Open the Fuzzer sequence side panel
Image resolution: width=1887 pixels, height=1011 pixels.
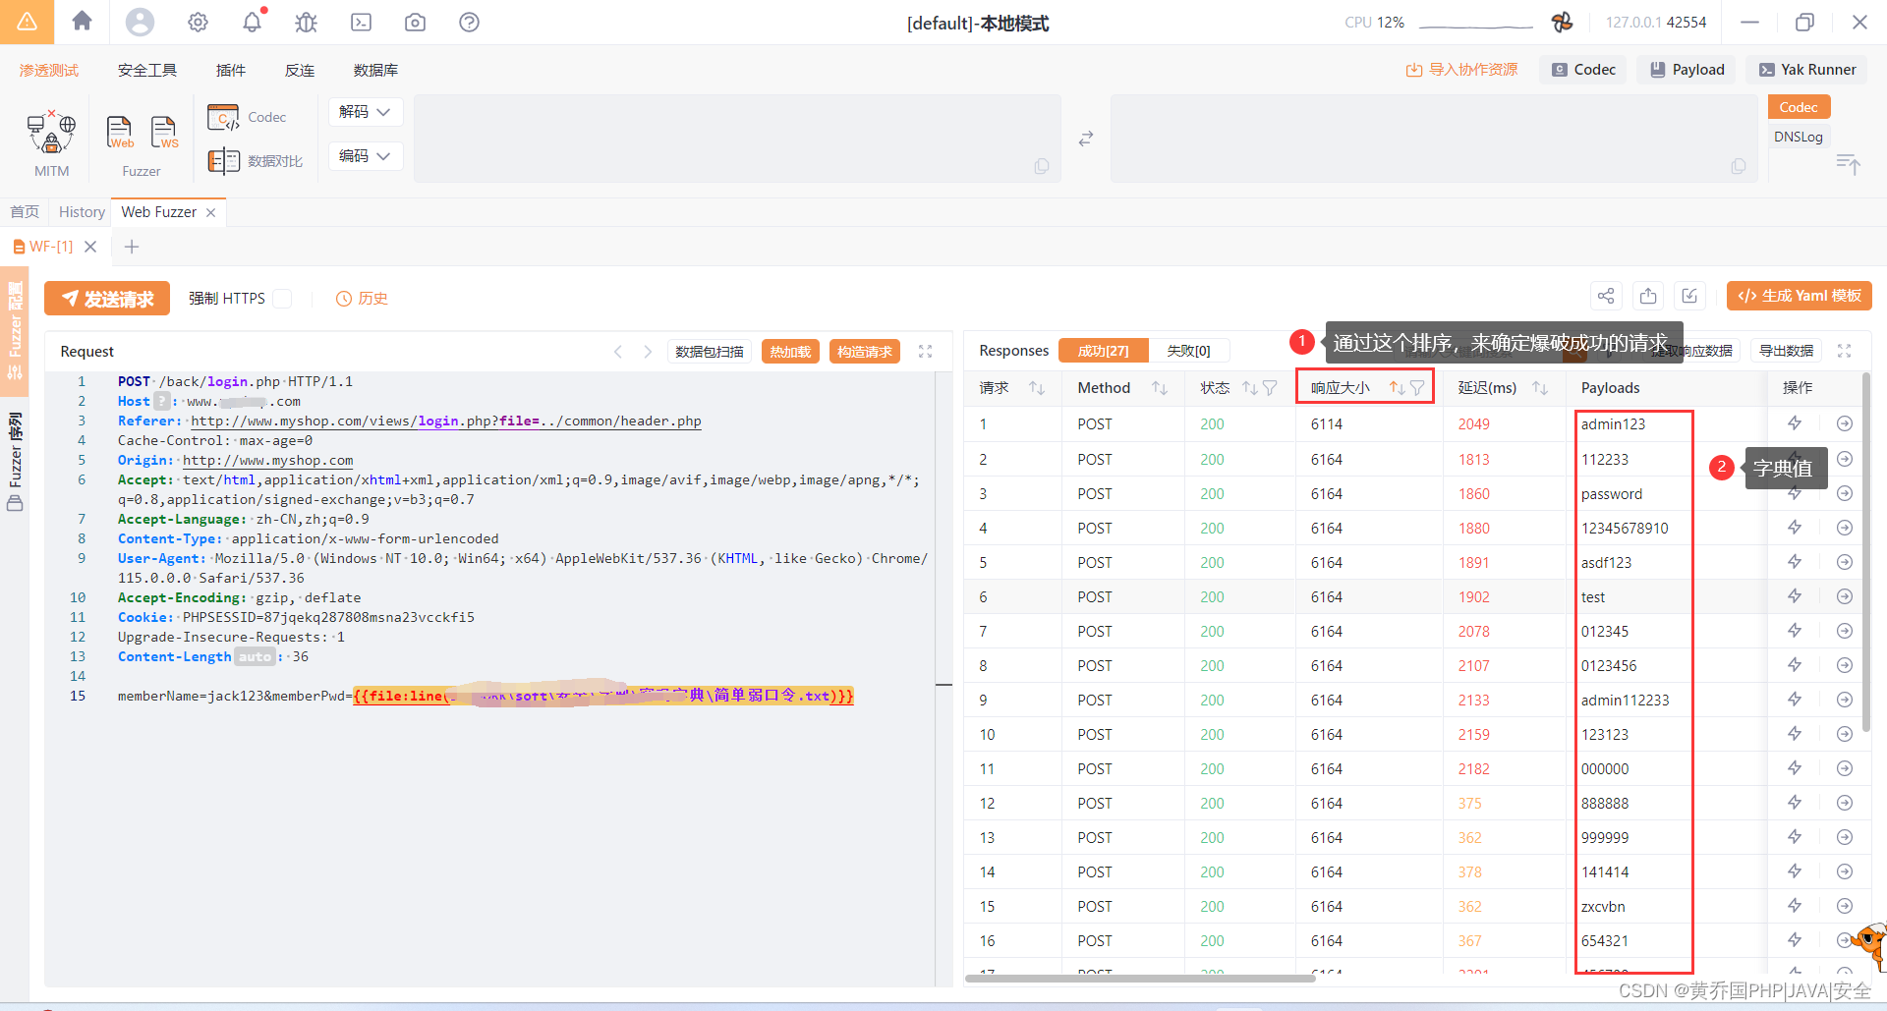pos(15,462)
